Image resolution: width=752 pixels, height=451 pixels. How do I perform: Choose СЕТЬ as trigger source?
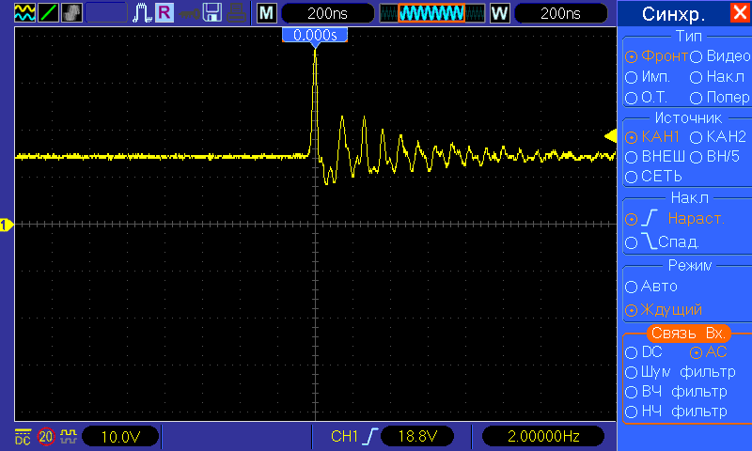coord(653,177)
